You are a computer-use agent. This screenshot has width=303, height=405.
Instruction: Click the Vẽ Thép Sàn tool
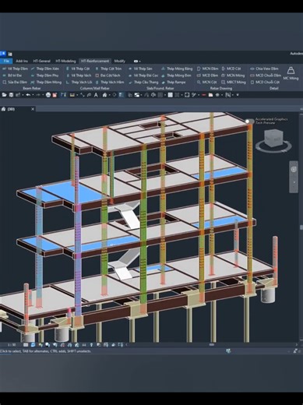140,69
